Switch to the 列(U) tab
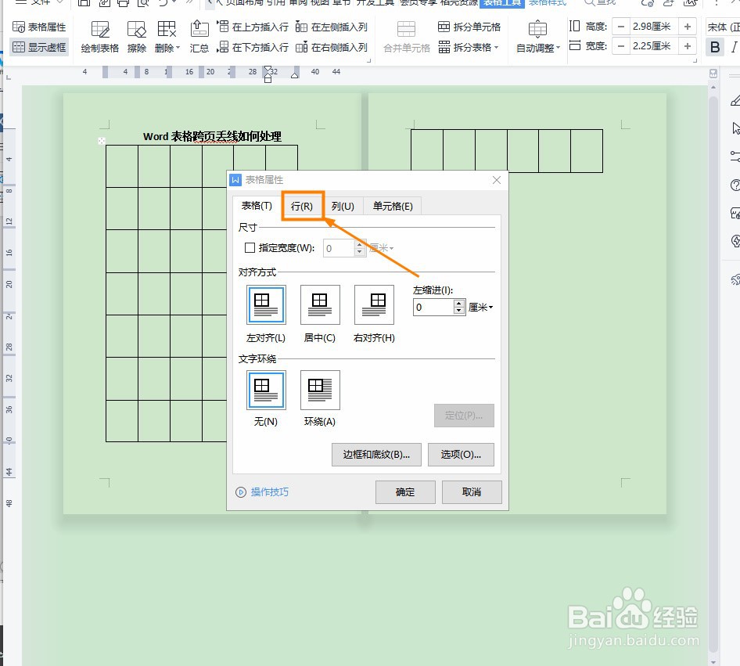740x666 pixels. [343, 207]
